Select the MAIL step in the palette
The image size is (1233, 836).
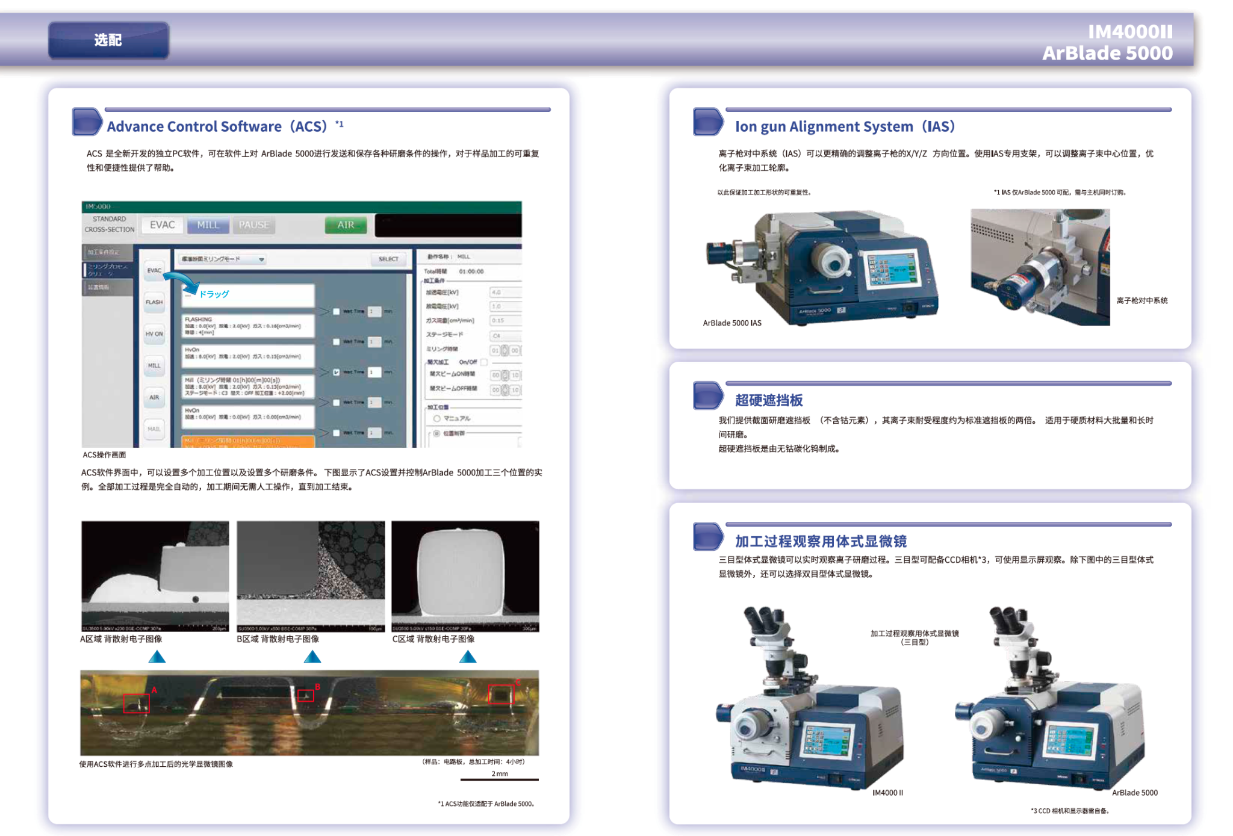[155, 429]
